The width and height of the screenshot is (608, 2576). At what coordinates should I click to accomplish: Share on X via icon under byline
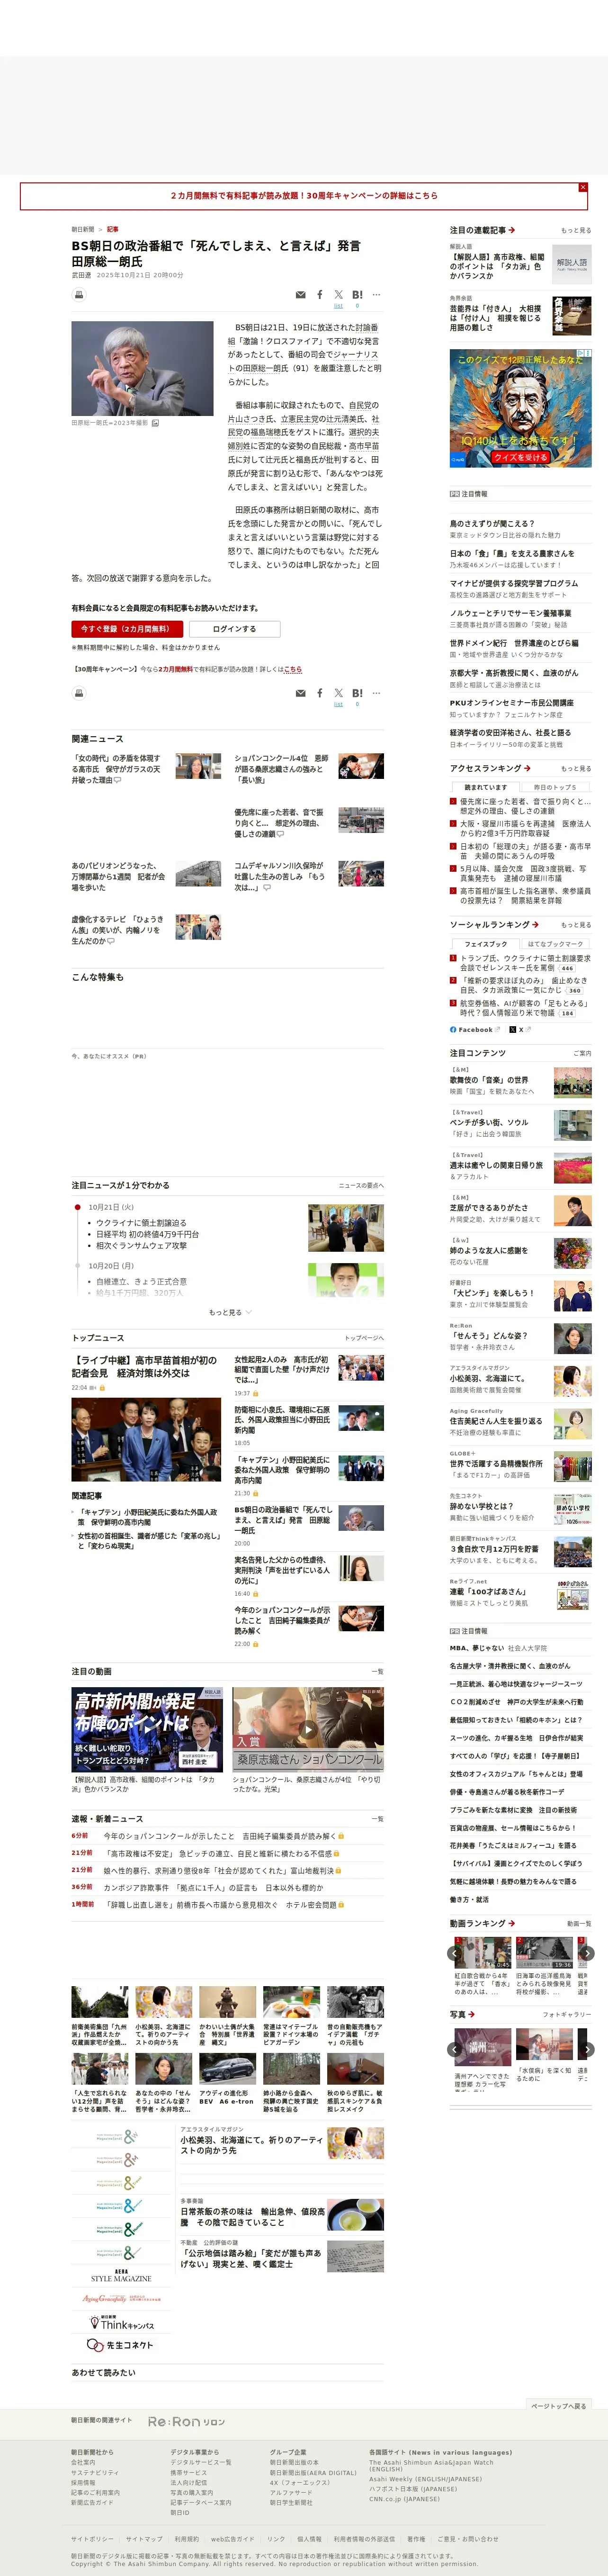coord(338,295)
